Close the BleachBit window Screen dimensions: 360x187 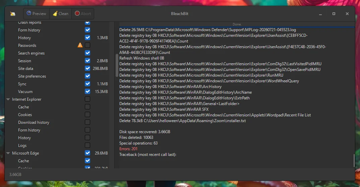tap(347, 14)
